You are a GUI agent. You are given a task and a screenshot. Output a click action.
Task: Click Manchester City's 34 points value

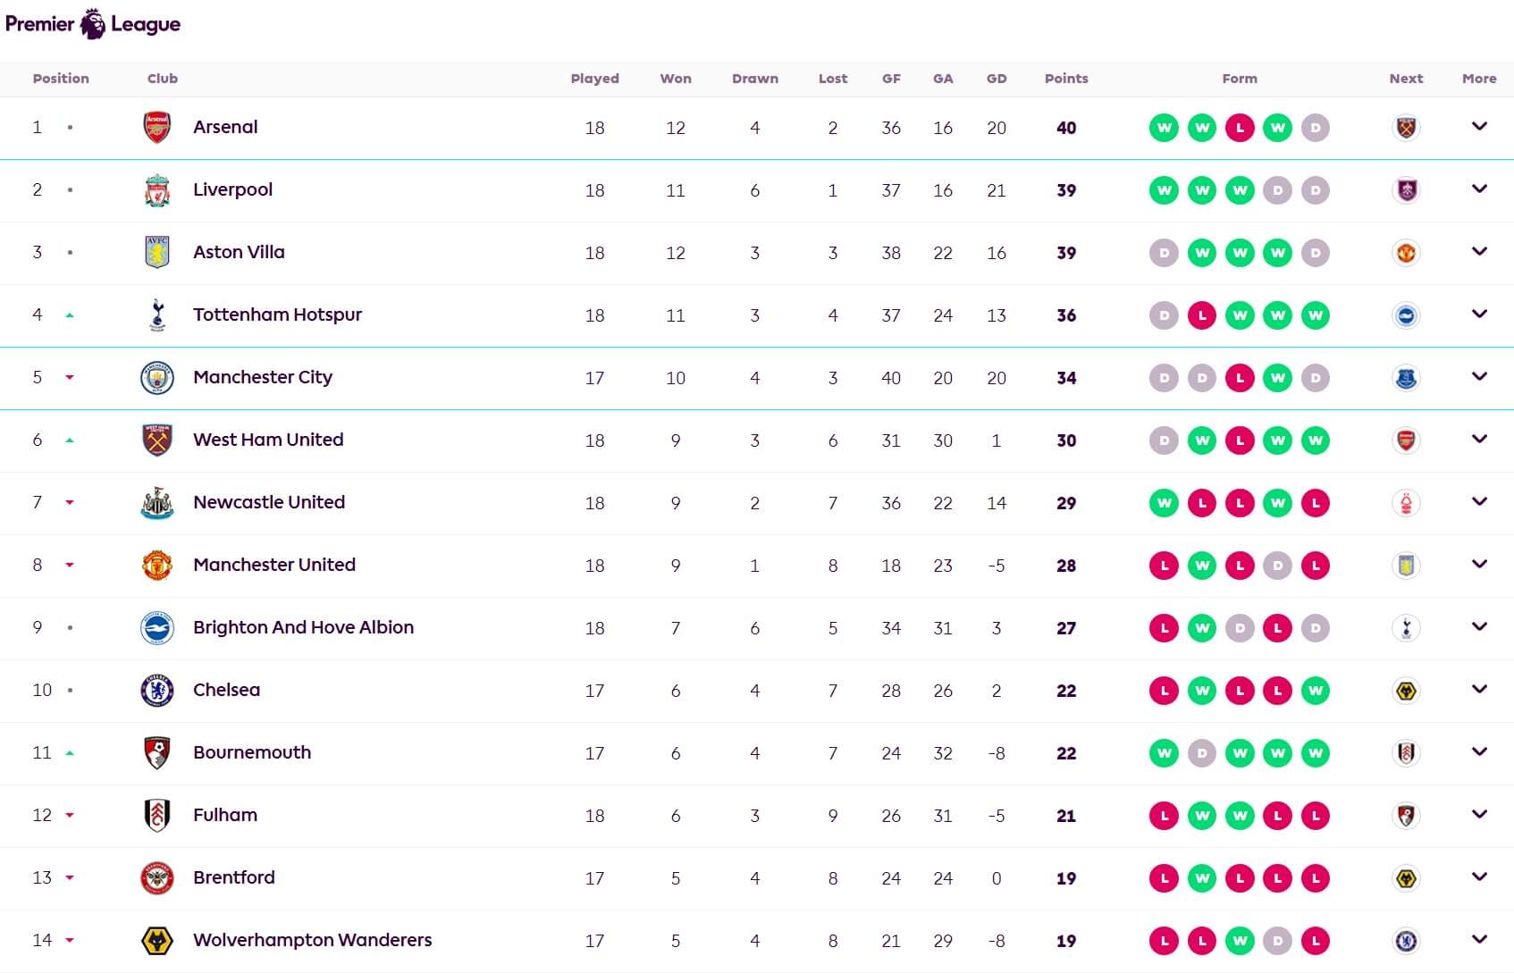pyautogui.click(x=1066, y=378)
